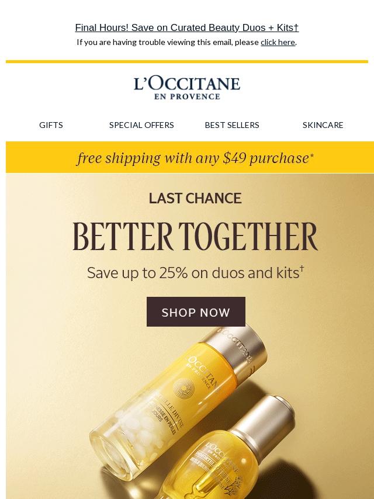Viewport: 374px width, 499px height.
Task: Open the SKINCARE navigation link
Action: (x=323, y=125)
